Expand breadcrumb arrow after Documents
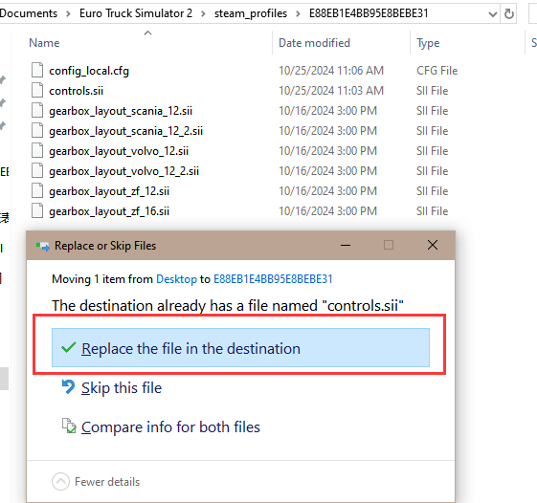 pos(68,13)
